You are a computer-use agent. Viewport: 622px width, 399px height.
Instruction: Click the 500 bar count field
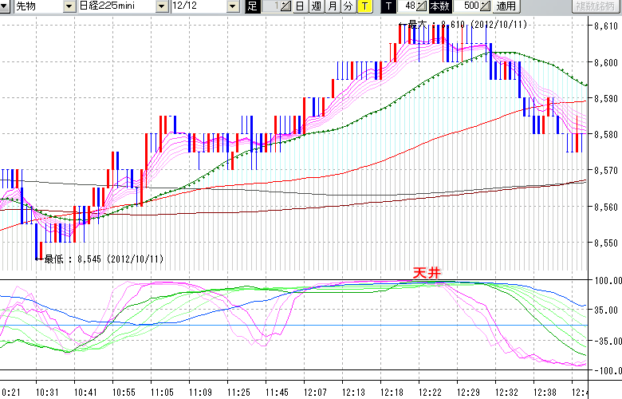(x=470, y=6)
